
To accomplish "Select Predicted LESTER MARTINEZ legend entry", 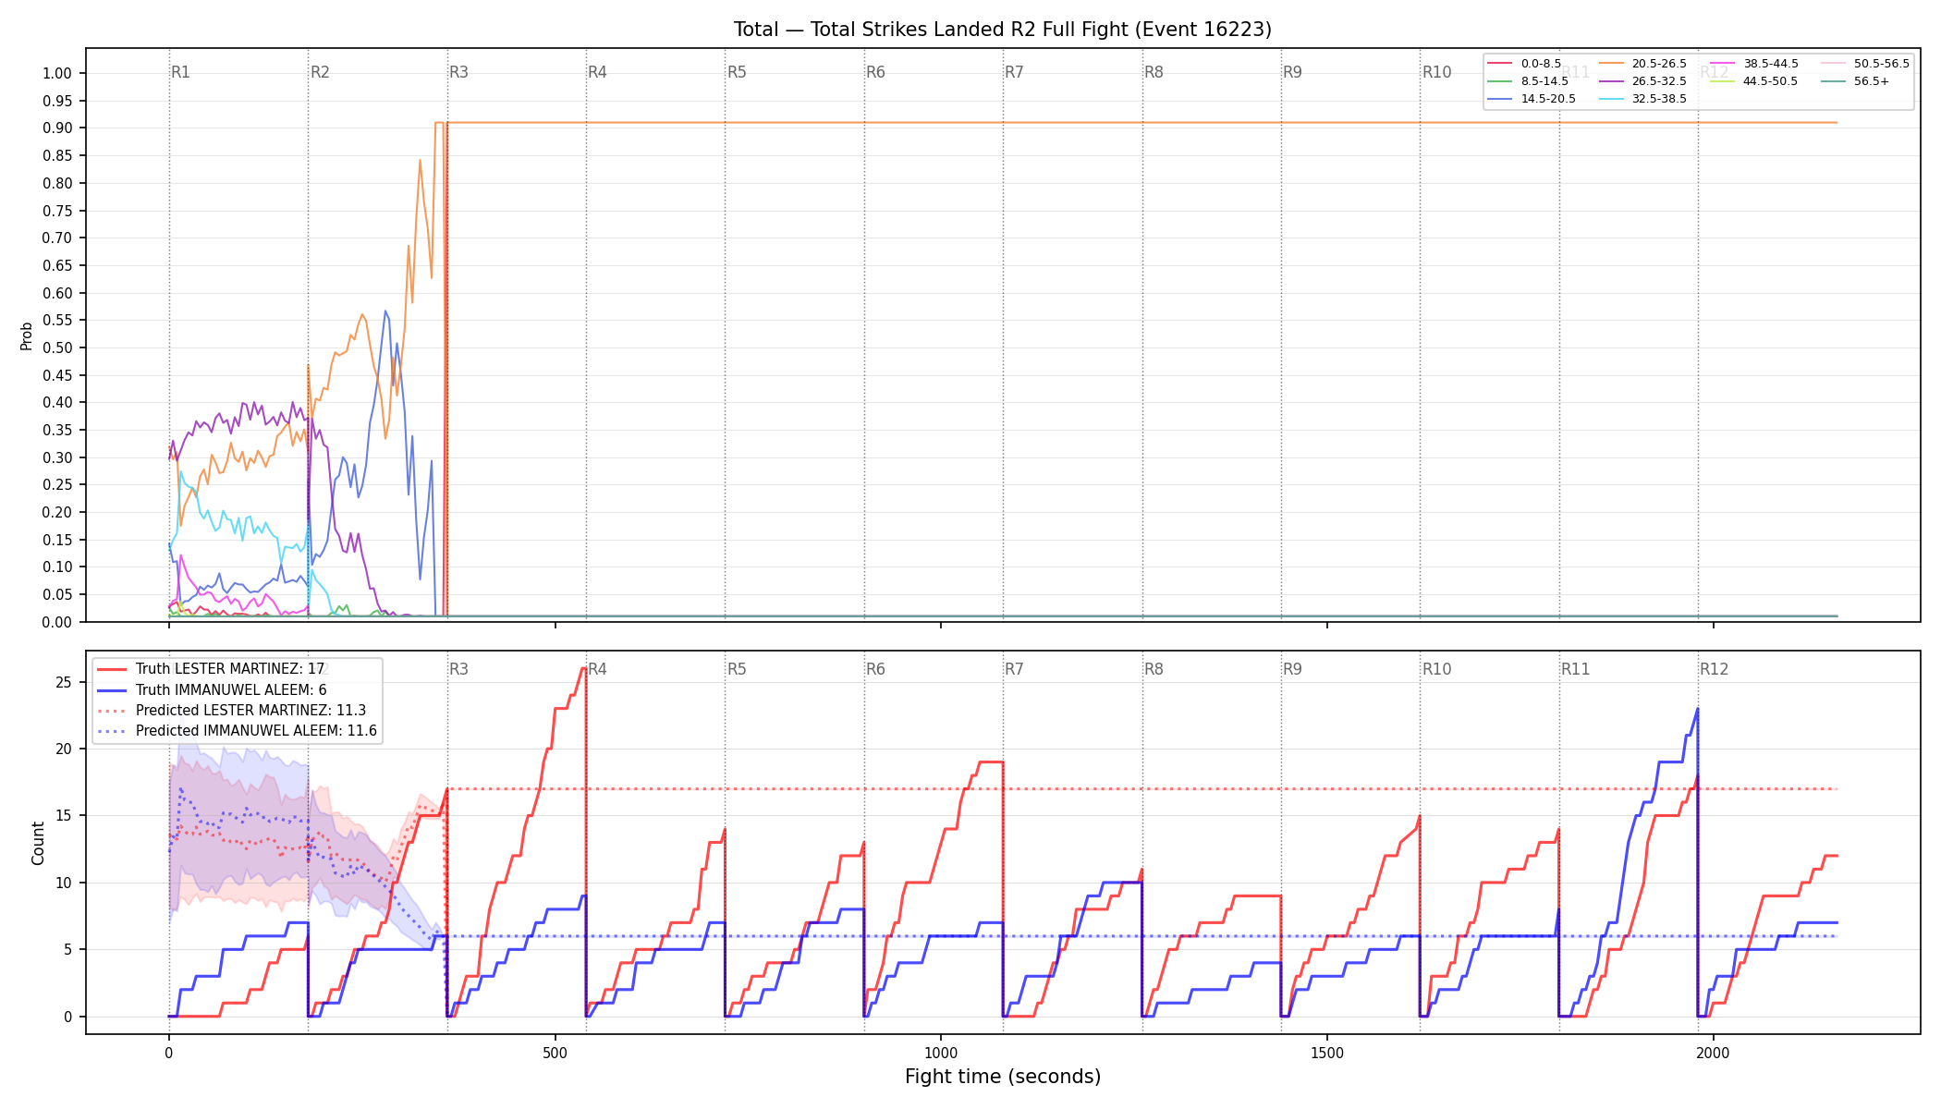I will (x=231, y=710).
